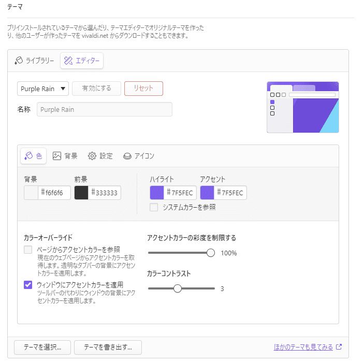Click the theme preview thumbnail

pyautogui.click(x=303, y=107)
